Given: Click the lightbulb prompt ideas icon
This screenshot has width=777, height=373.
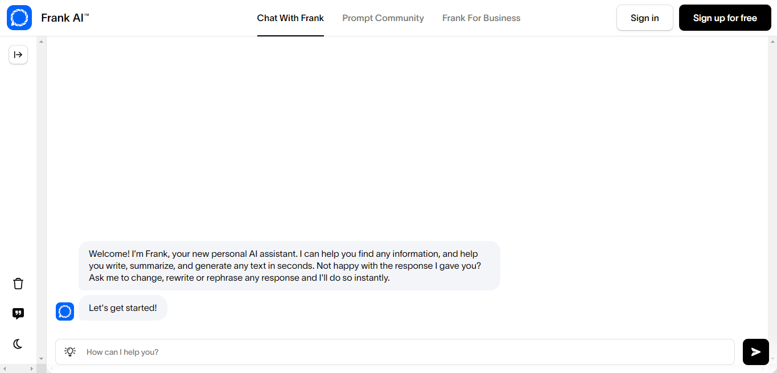Looking at the screenshot, I should coord(70,352).
